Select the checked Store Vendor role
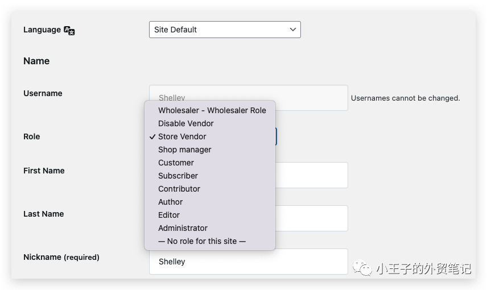487x290 pixels. click(210, 136)
